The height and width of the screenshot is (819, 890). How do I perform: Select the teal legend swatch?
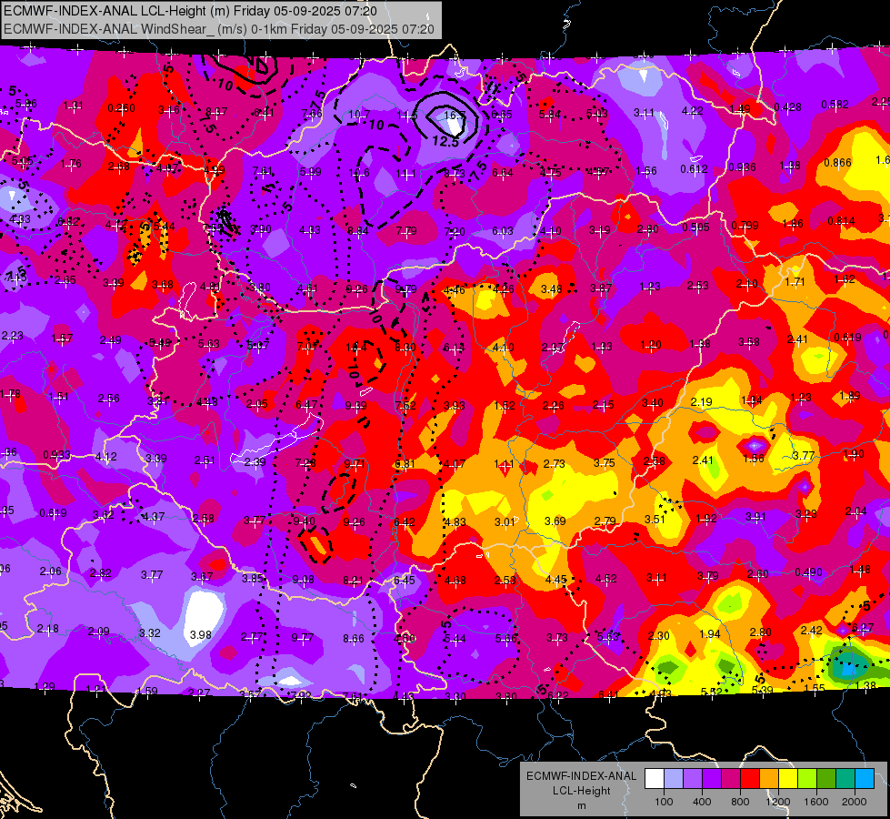pos(845,779)
